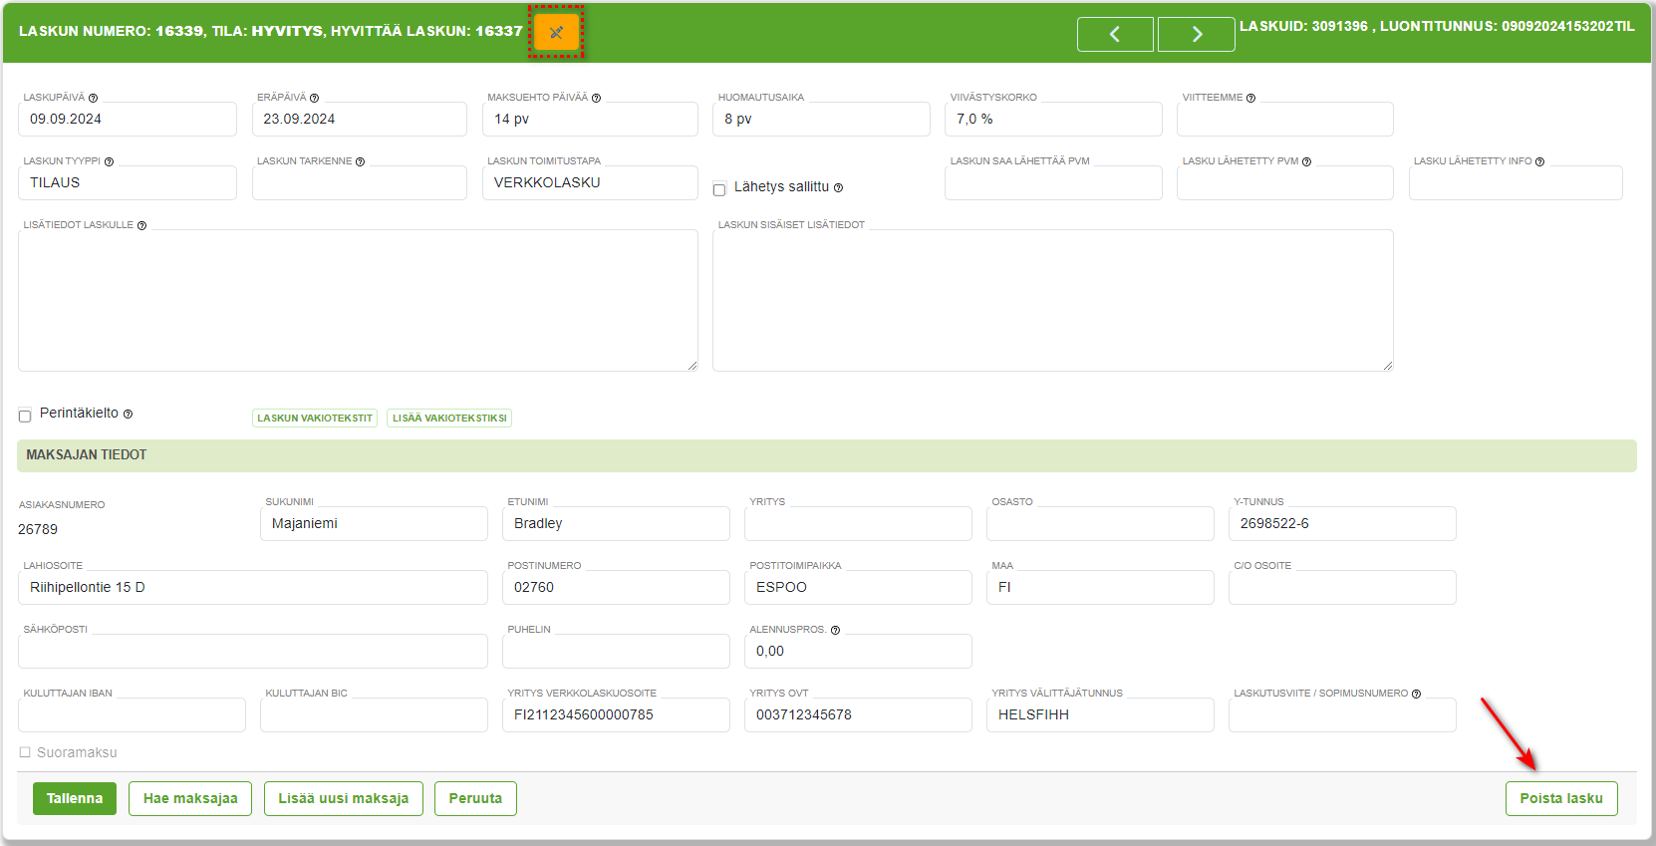The image size is (1656, 846).
Task: Click the Laskun tarkenne field
Action: [x=360, y=182]
